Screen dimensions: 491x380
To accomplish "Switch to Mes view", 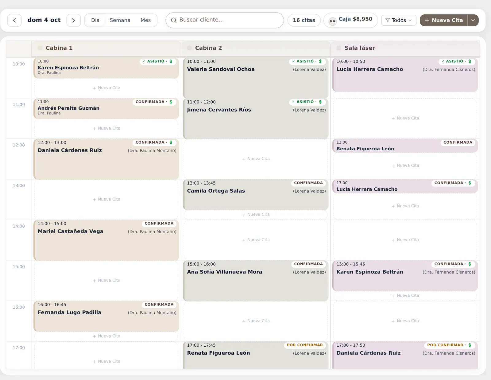I will (146, 20).
